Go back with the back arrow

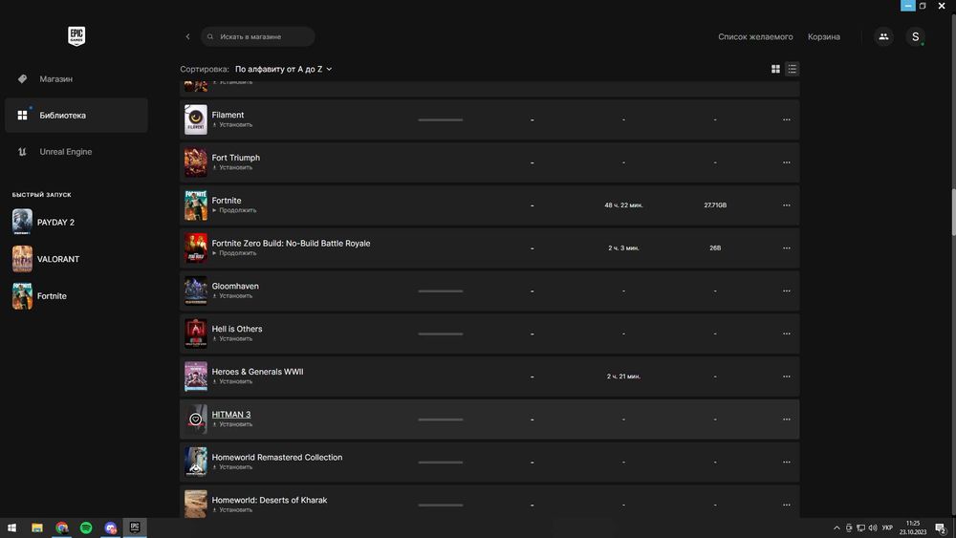coord(187,37)
